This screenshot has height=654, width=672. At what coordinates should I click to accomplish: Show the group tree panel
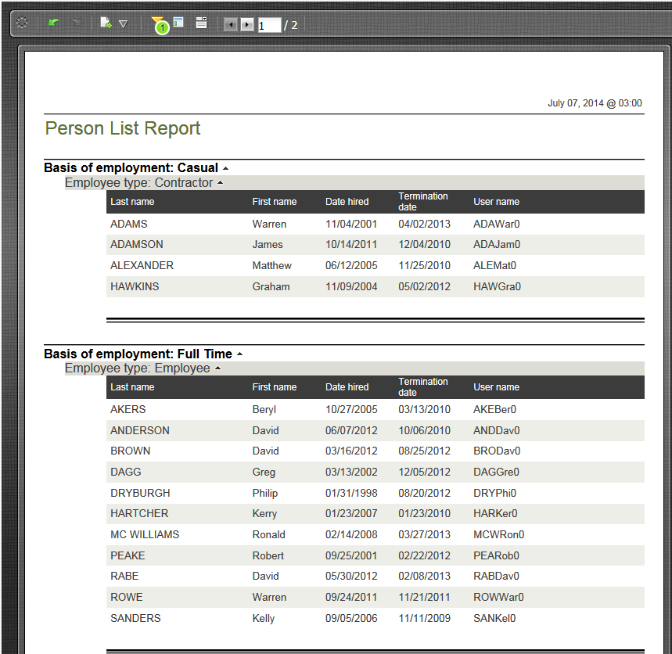point(178,23)
